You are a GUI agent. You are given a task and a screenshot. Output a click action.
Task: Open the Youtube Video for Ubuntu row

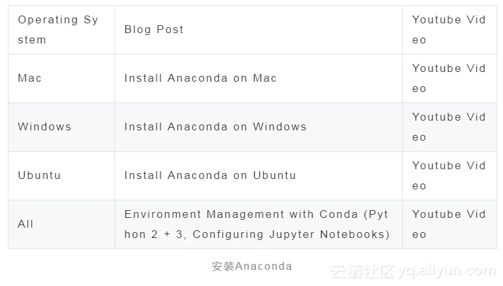[x=448, y=176]
